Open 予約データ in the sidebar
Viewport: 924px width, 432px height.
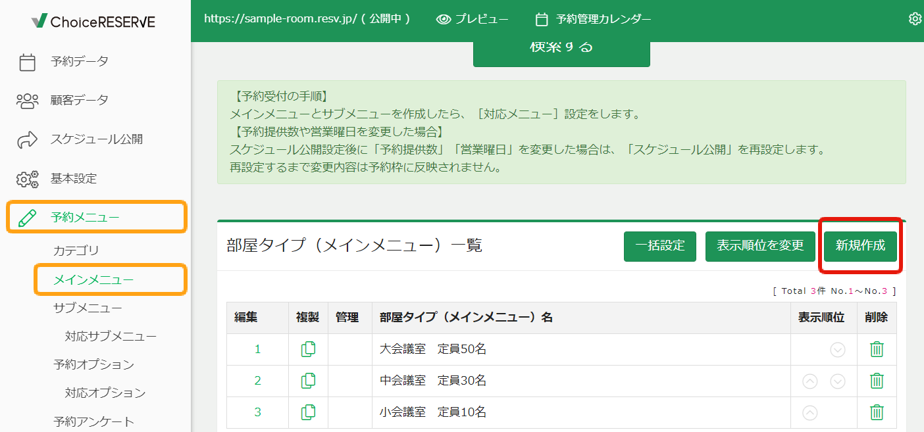[x=80, y=62]
